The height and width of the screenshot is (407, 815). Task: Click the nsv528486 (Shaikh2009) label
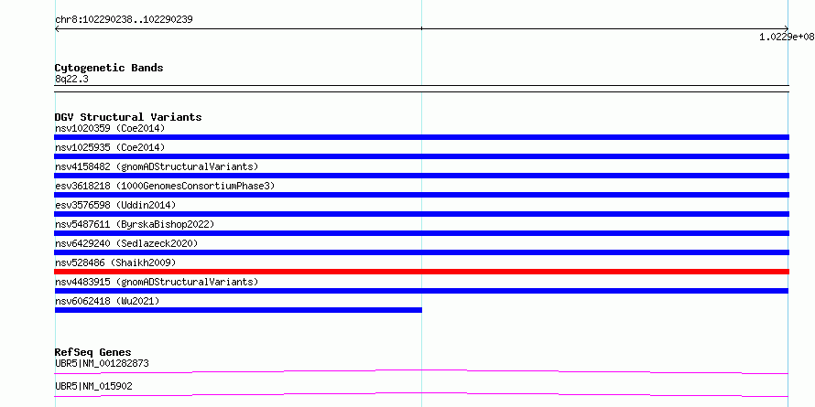click(115, 262)
